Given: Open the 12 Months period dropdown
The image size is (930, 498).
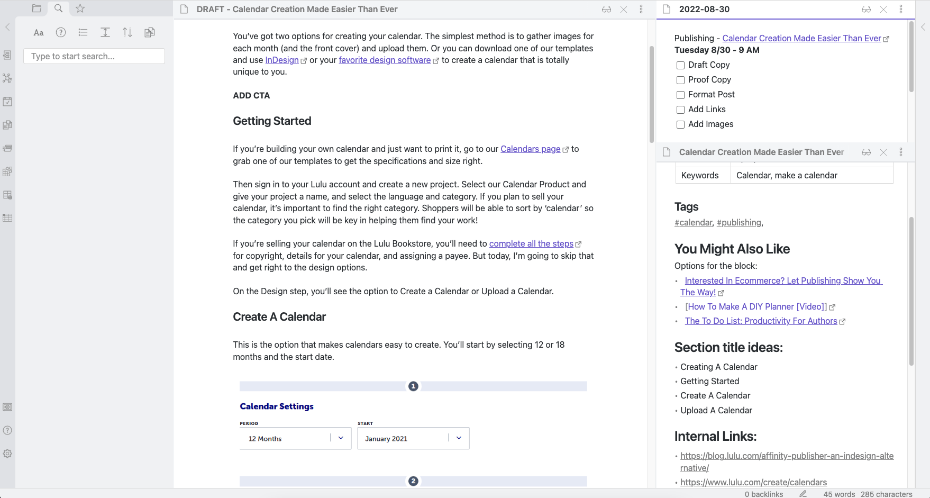Looking at the screenshot, I should click(x=340, y=438).
